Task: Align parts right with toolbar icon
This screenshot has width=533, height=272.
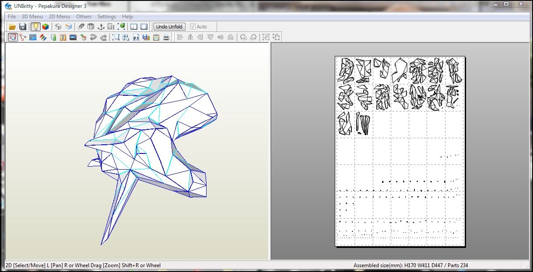Action: click(200, 37)
